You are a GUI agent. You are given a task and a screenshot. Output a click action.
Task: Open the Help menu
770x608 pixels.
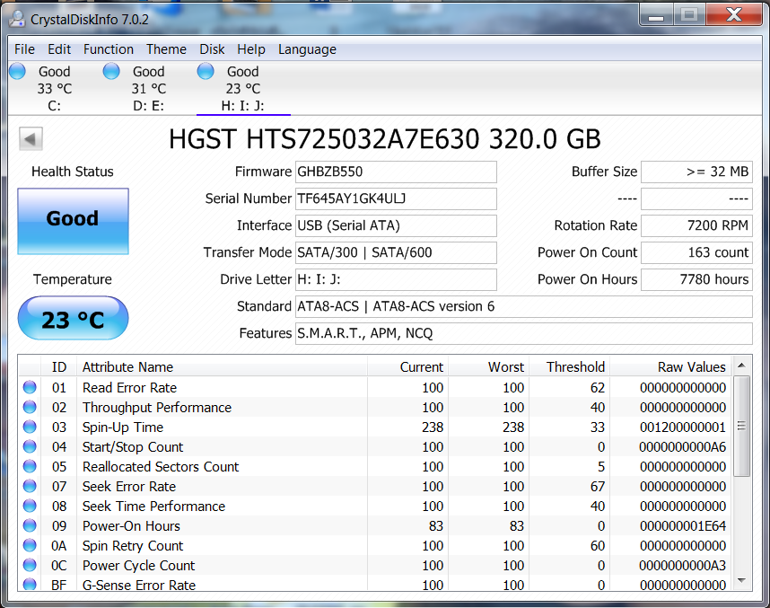tap(251, 49)
